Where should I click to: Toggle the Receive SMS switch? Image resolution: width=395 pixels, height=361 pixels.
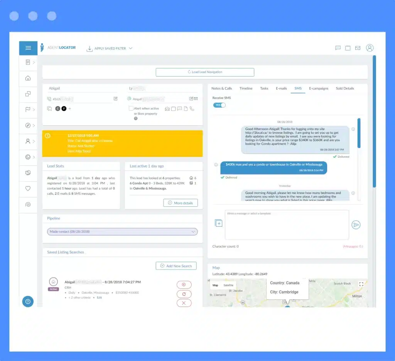click(219, 105)
